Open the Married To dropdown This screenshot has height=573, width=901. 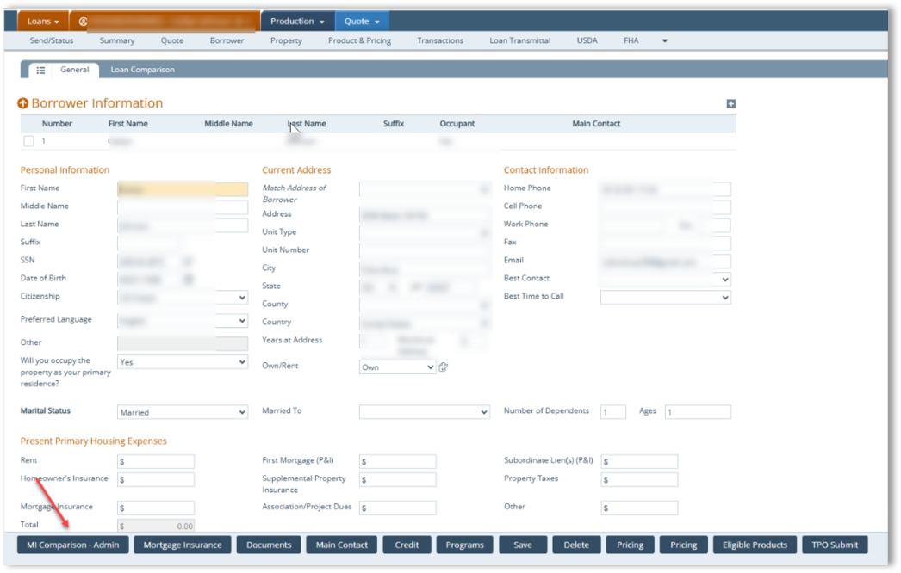click(424, 412)
